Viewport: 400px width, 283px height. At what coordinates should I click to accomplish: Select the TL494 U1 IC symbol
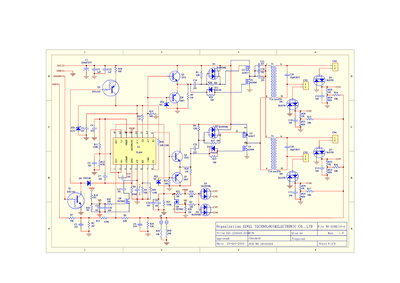click(x=135, y=151)
